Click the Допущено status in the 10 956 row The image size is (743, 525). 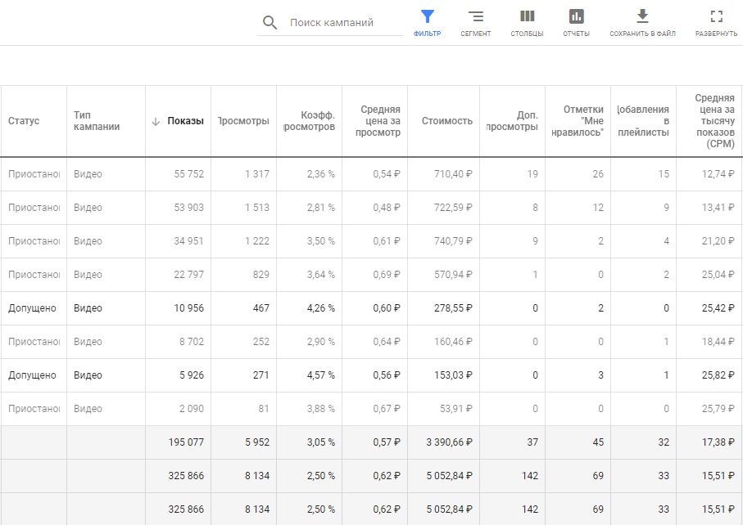32,308
